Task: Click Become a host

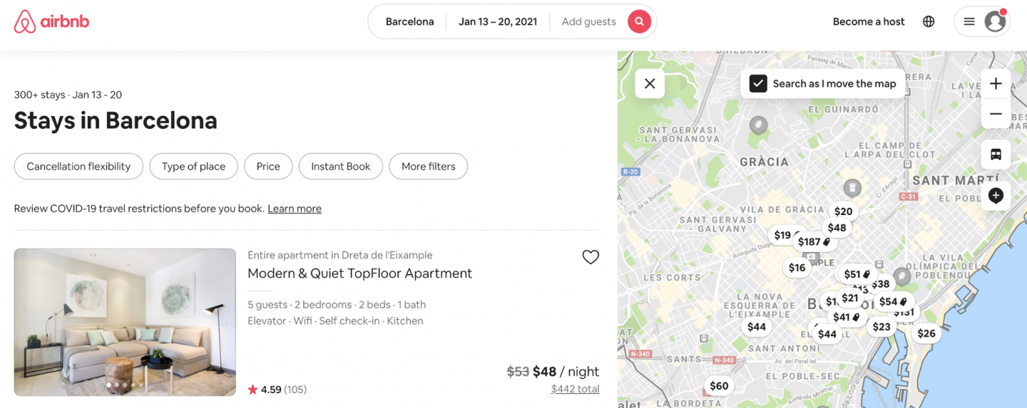Action: pos(869,21)
